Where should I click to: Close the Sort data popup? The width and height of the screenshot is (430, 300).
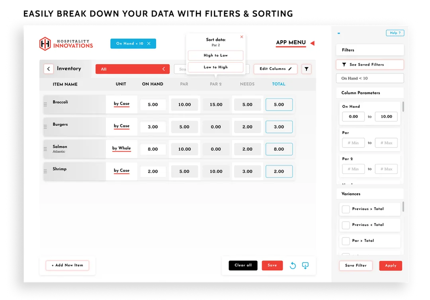(x=242, y=37)
